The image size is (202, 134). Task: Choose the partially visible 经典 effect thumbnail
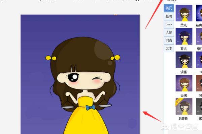(x=199, y=13)
